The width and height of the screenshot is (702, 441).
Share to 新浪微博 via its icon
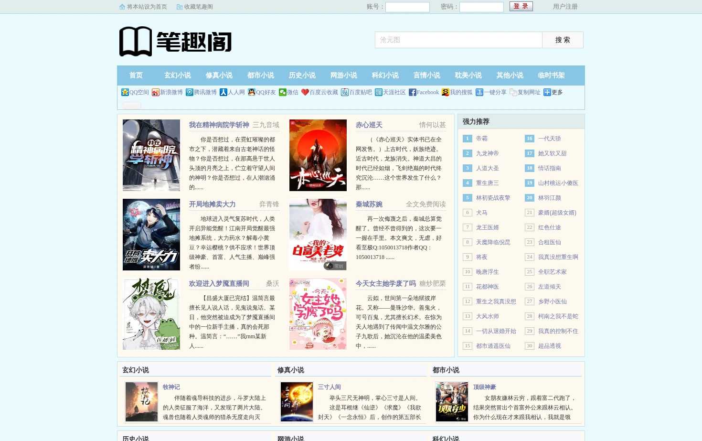point(156,92)
